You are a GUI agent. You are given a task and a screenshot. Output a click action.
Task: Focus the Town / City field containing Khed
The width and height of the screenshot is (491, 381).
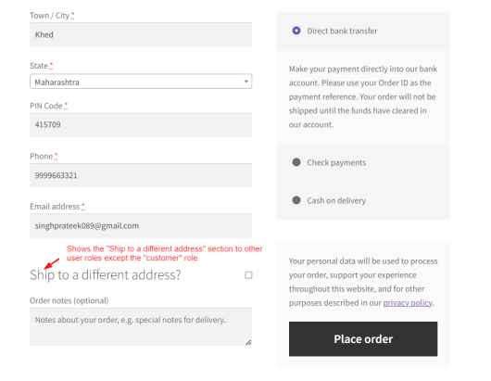coord(141,34)
